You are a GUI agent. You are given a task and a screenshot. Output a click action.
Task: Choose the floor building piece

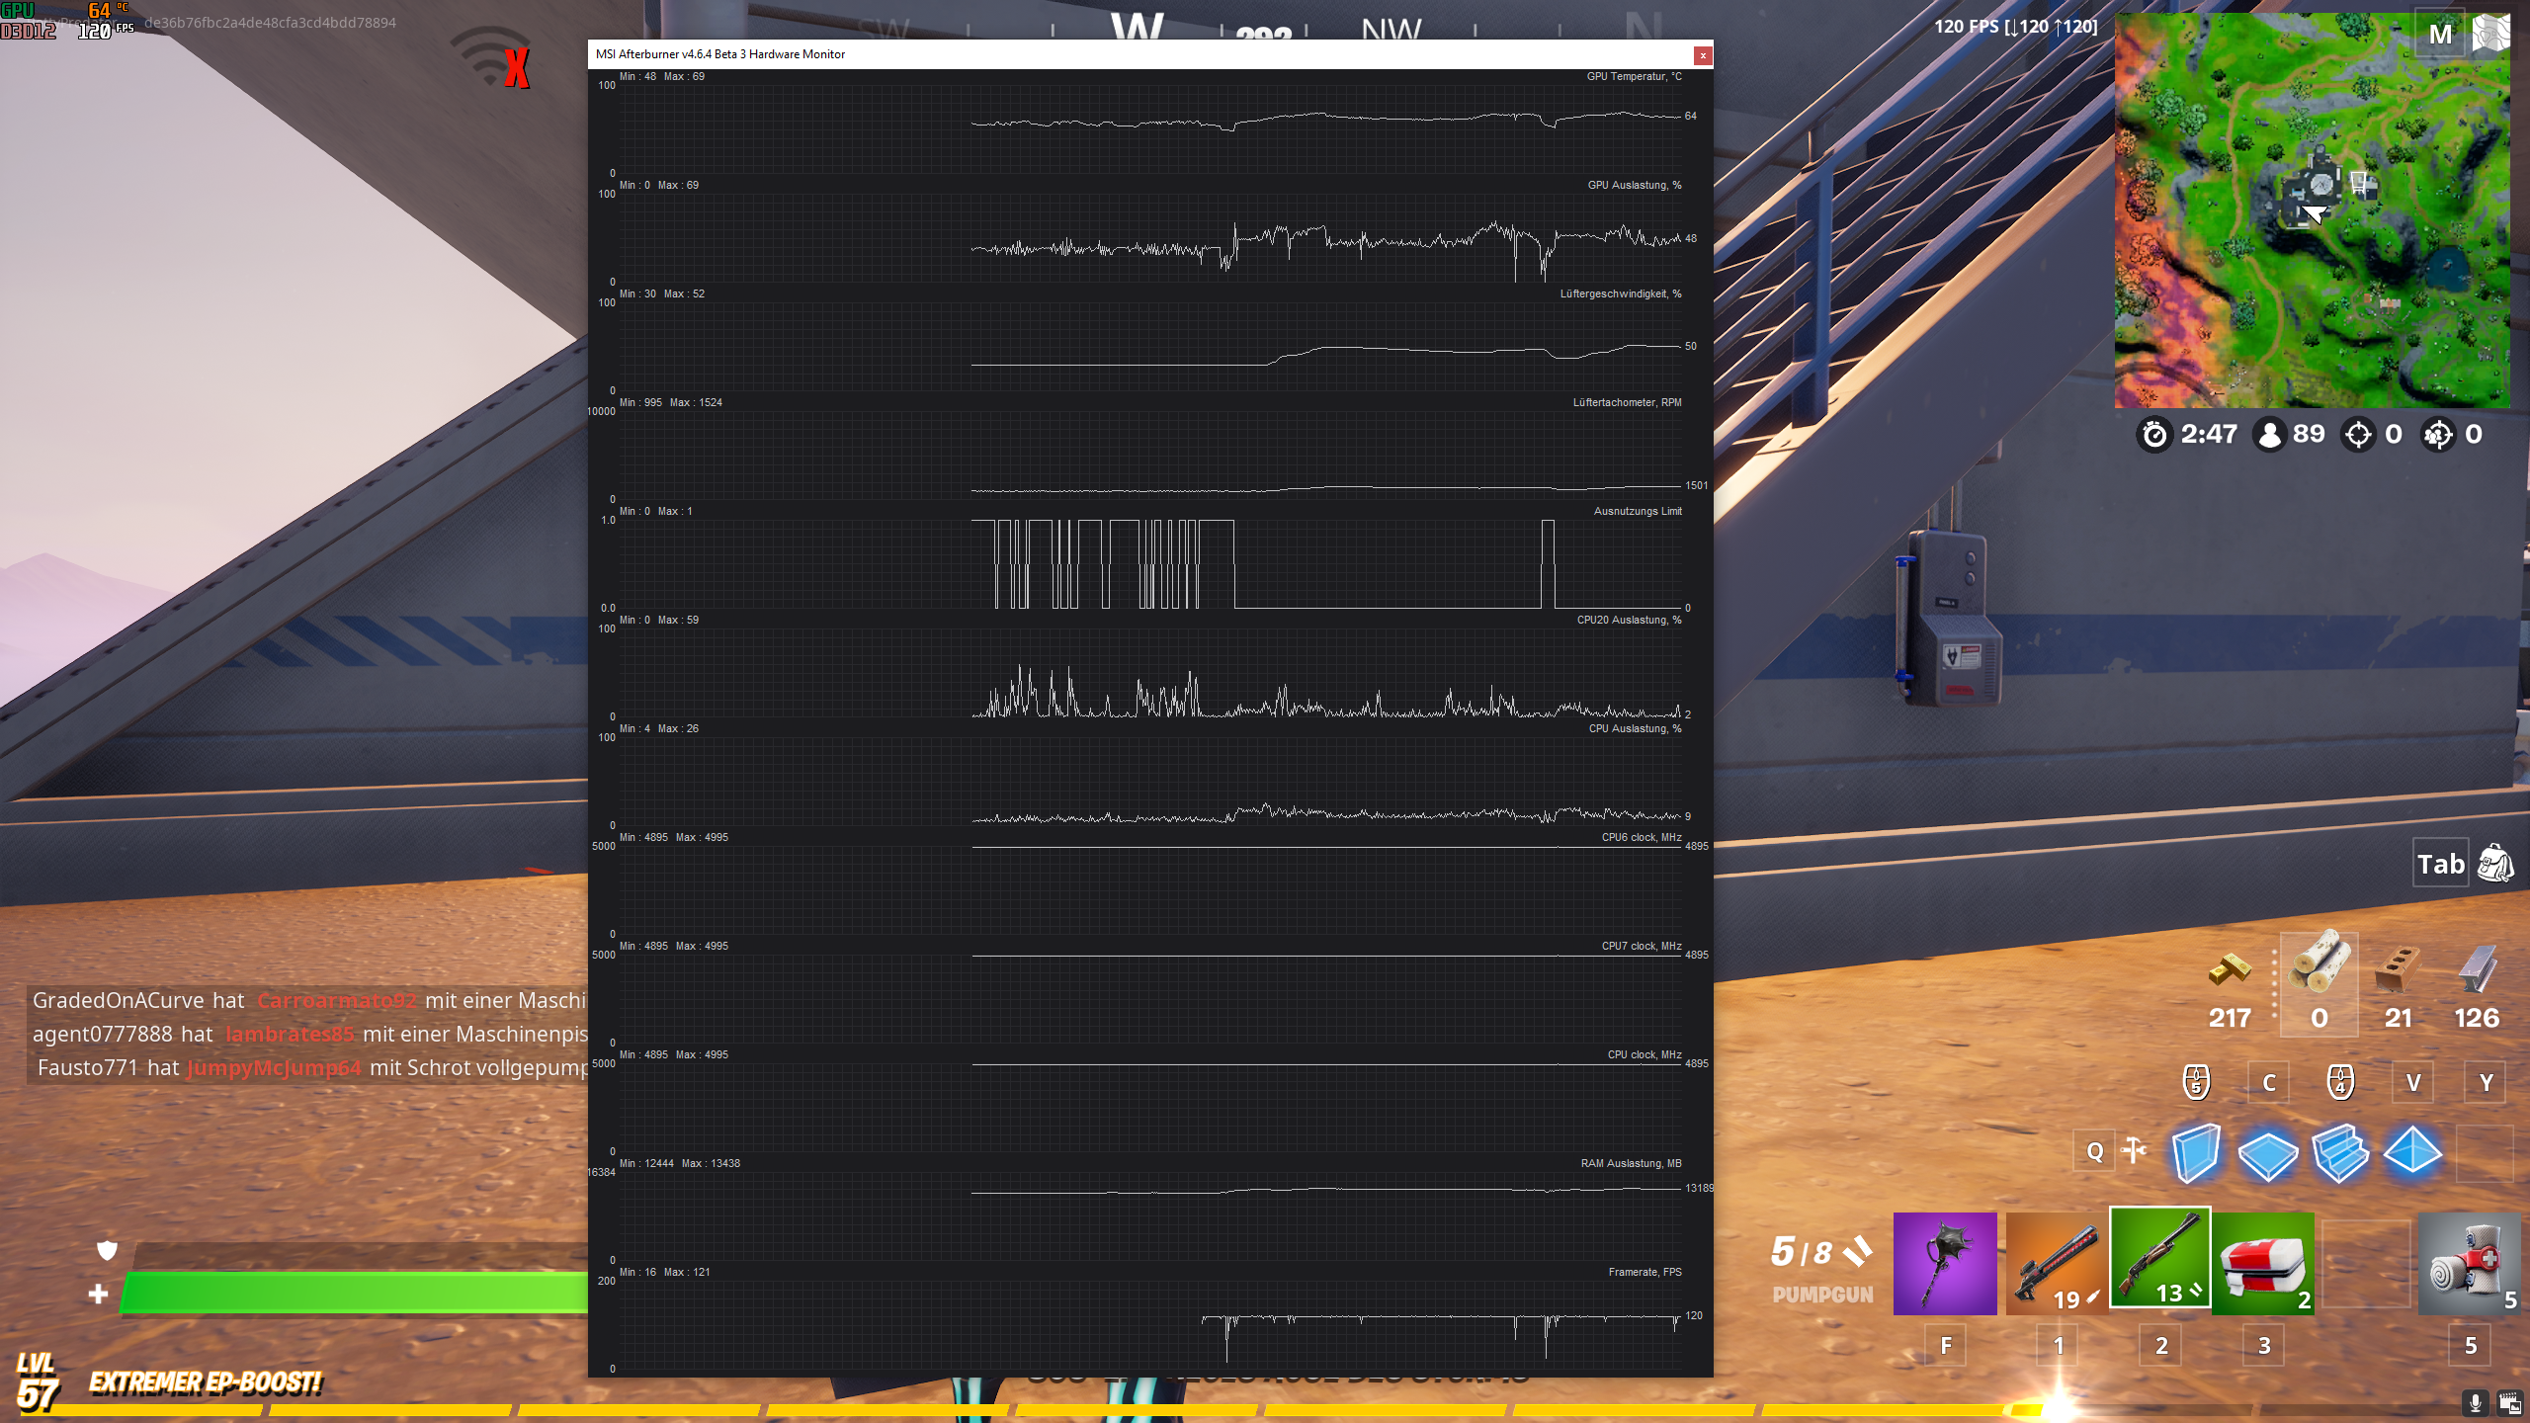coord(2267,1153)
